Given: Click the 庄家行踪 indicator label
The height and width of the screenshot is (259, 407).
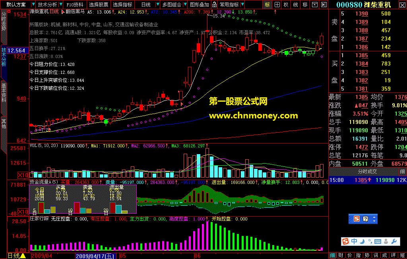Looking at the screenshot, I should pyautogui.click(x=39, y=219).
